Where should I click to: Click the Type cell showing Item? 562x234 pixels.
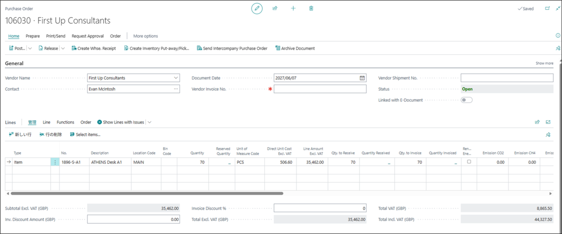[31, 162]
